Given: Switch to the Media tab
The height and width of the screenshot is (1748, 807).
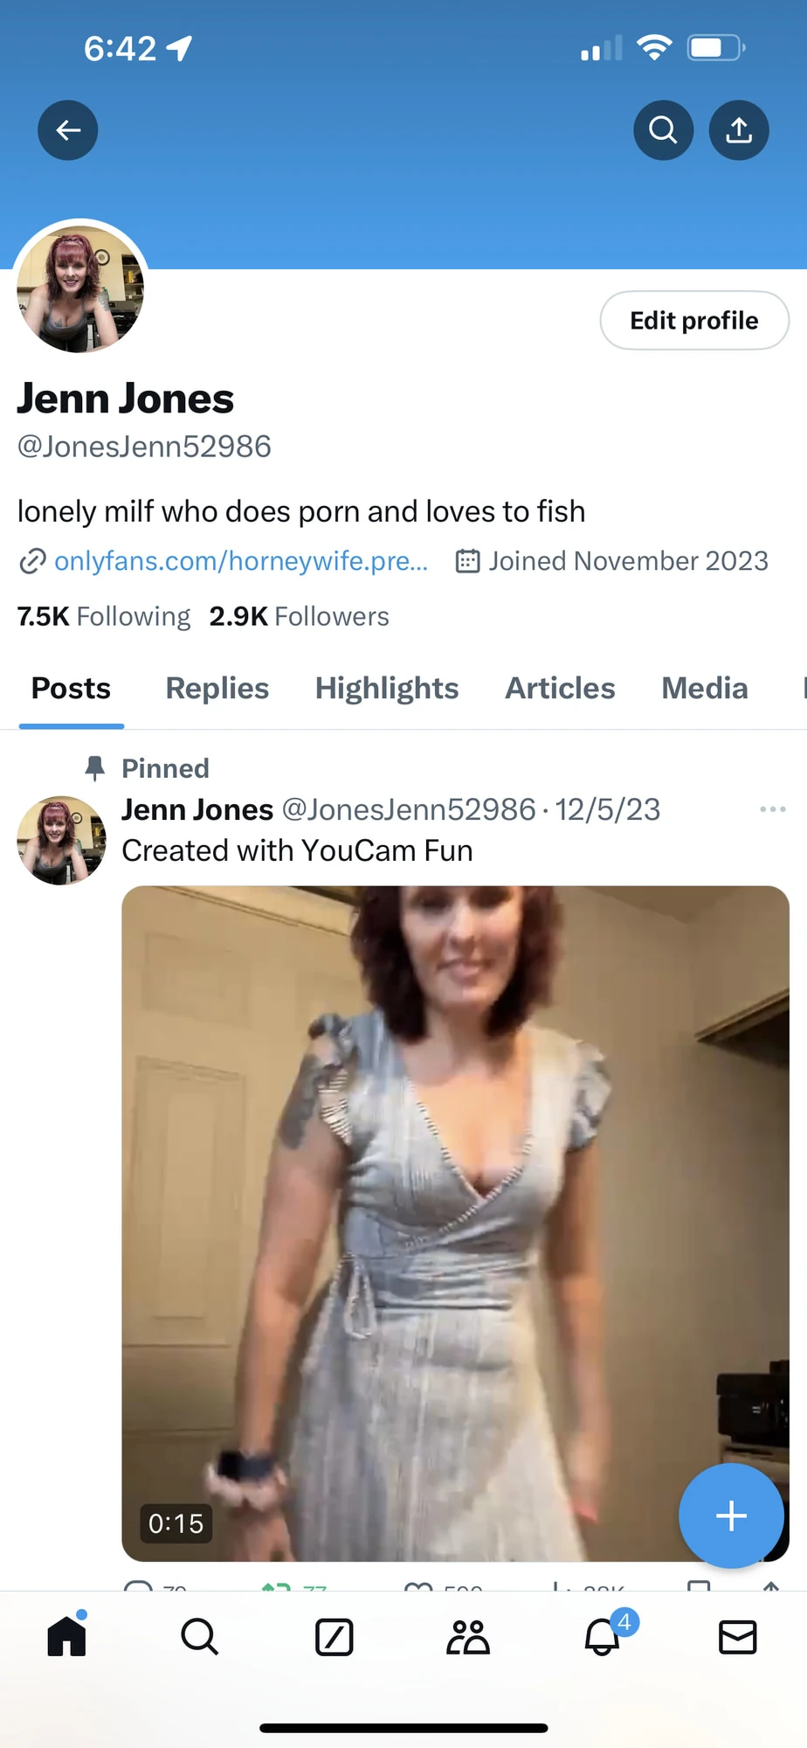Looking at the screenshot, I should 704,688.
